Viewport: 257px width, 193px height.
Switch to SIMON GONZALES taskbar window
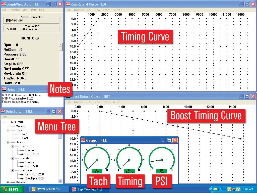coord(48,189)
